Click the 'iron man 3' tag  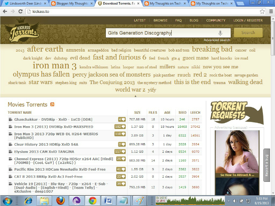point(55,66)
